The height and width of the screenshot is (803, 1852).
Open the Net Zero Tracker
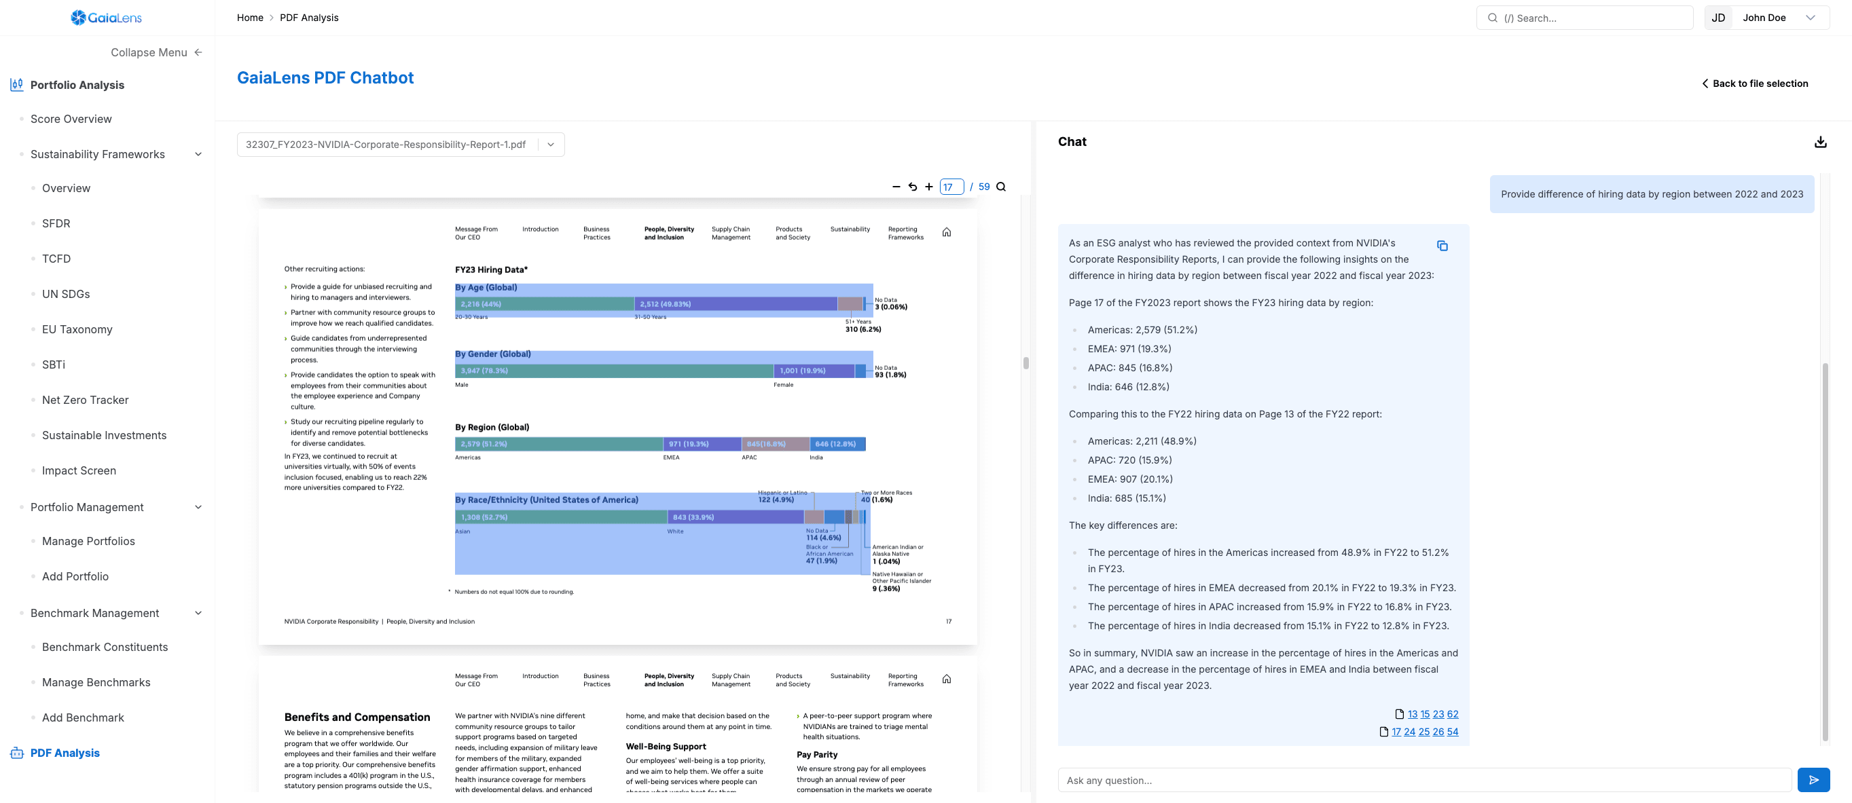85,400
